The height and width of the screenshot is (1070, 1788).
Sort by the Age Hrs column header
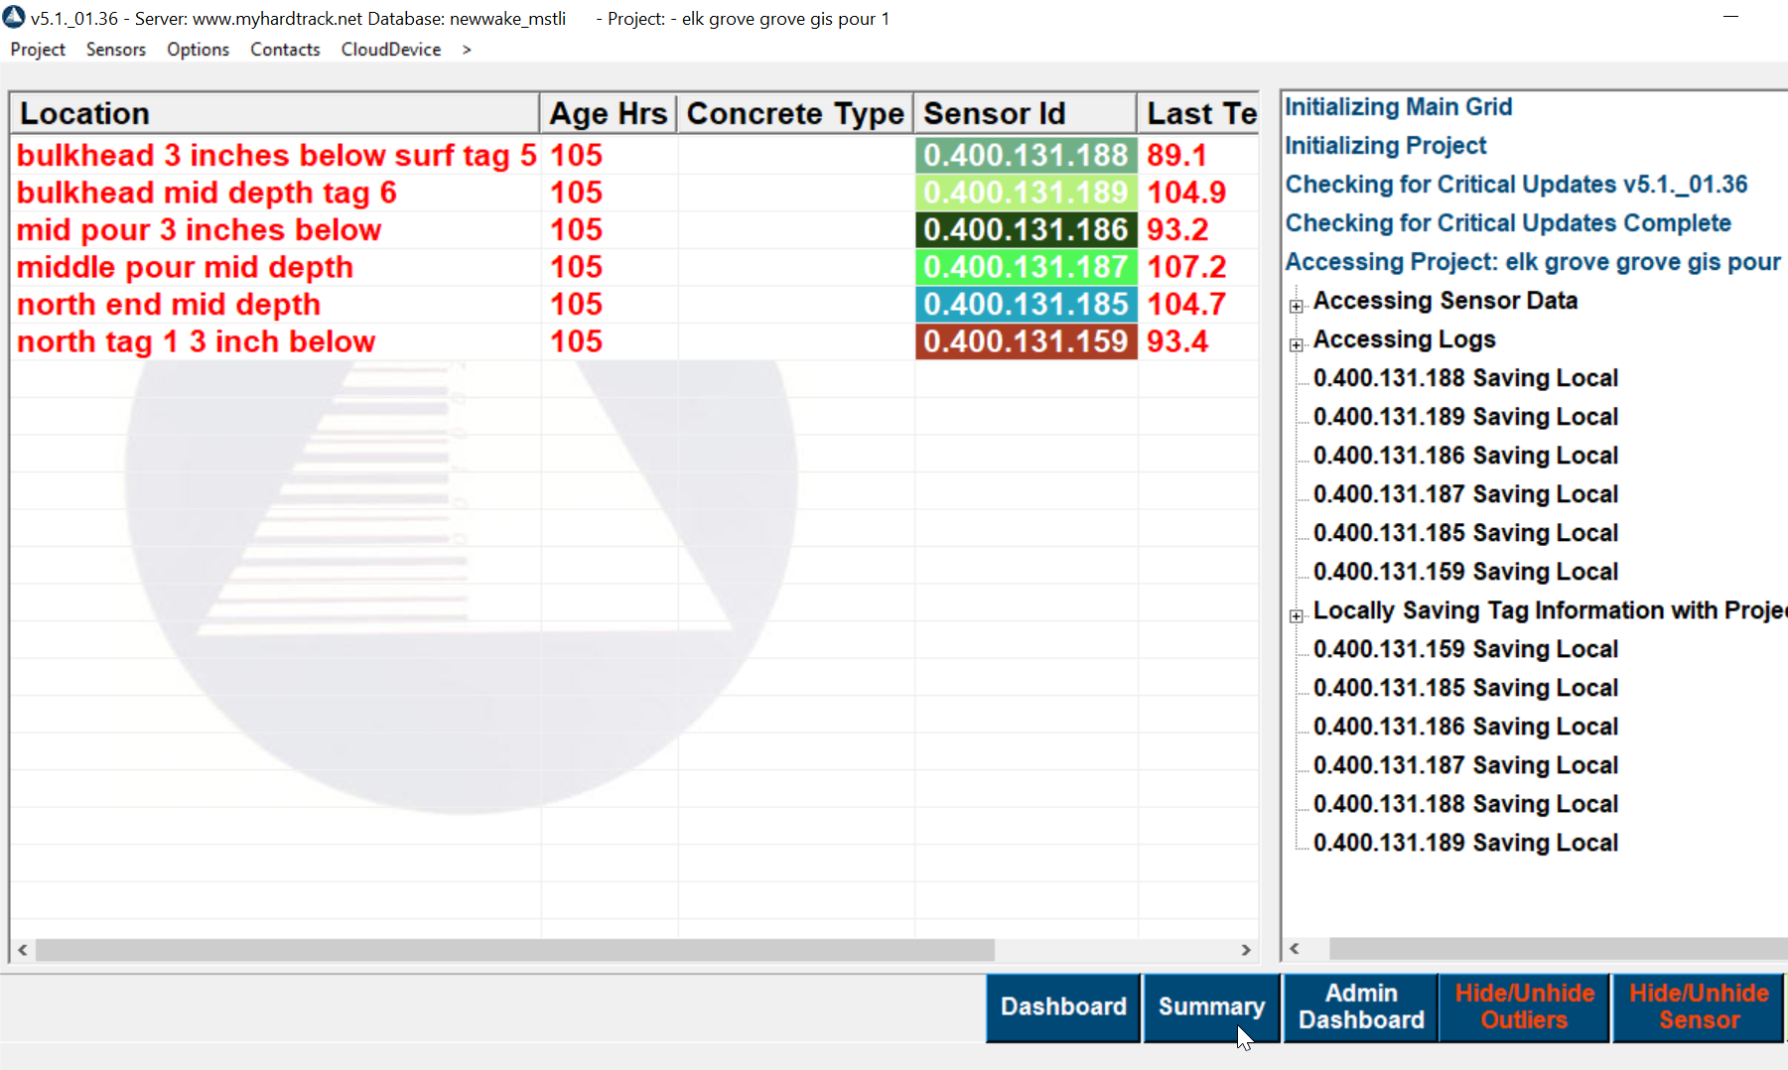(609, 114)
